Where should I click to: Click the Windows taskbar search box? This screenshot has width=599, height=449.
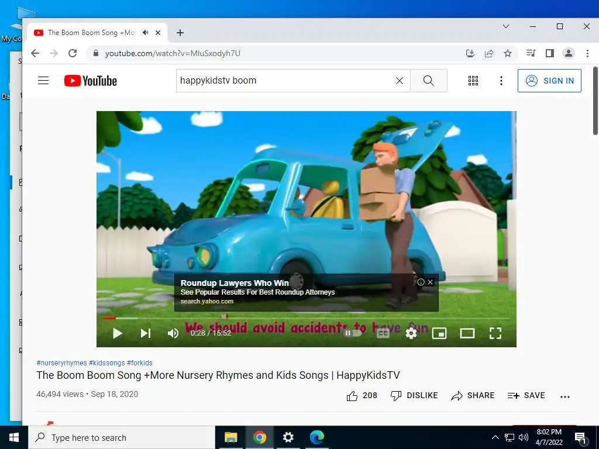pos(122,437)
